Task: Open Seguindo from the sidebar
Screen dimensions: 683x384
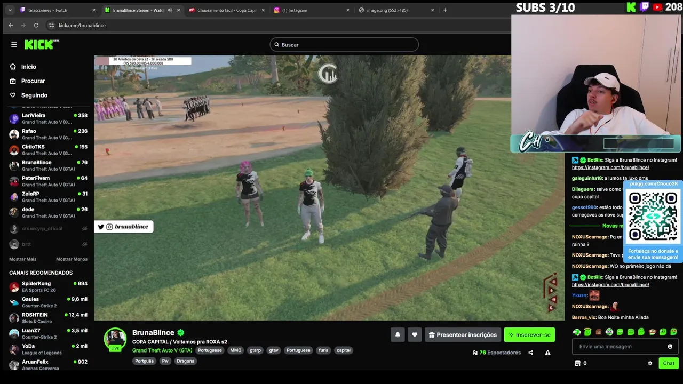Action: pos(28,95)
